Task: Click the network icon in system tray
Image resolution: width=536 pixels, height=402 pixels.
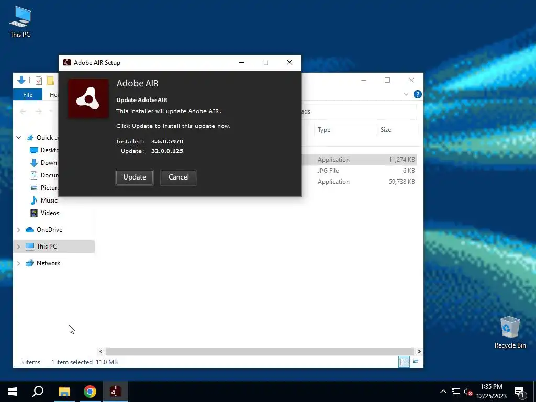Action: [x=456, y=392]
